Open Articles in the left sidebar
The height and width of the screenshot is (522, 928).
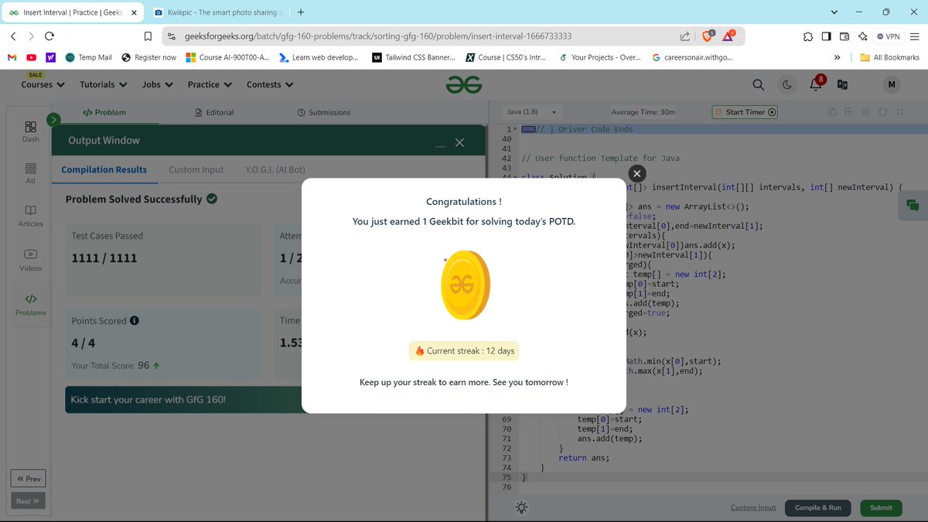click(x=30, y=216)
